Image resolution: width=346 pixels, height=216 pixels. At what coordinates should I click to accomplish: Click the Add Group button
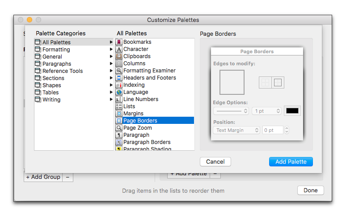[x=43, y=177]
